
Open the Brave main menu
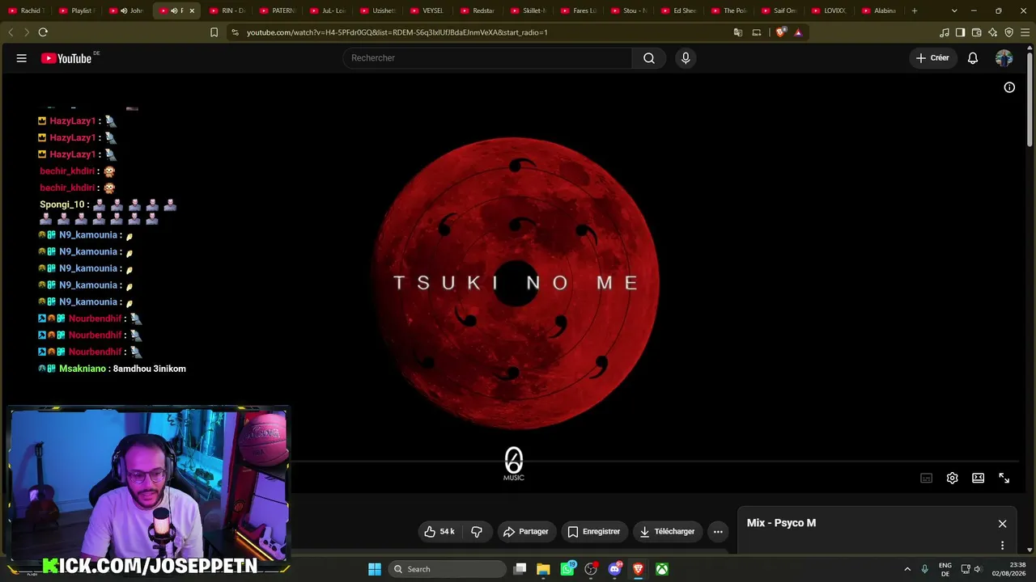[x=1025, y=32]
